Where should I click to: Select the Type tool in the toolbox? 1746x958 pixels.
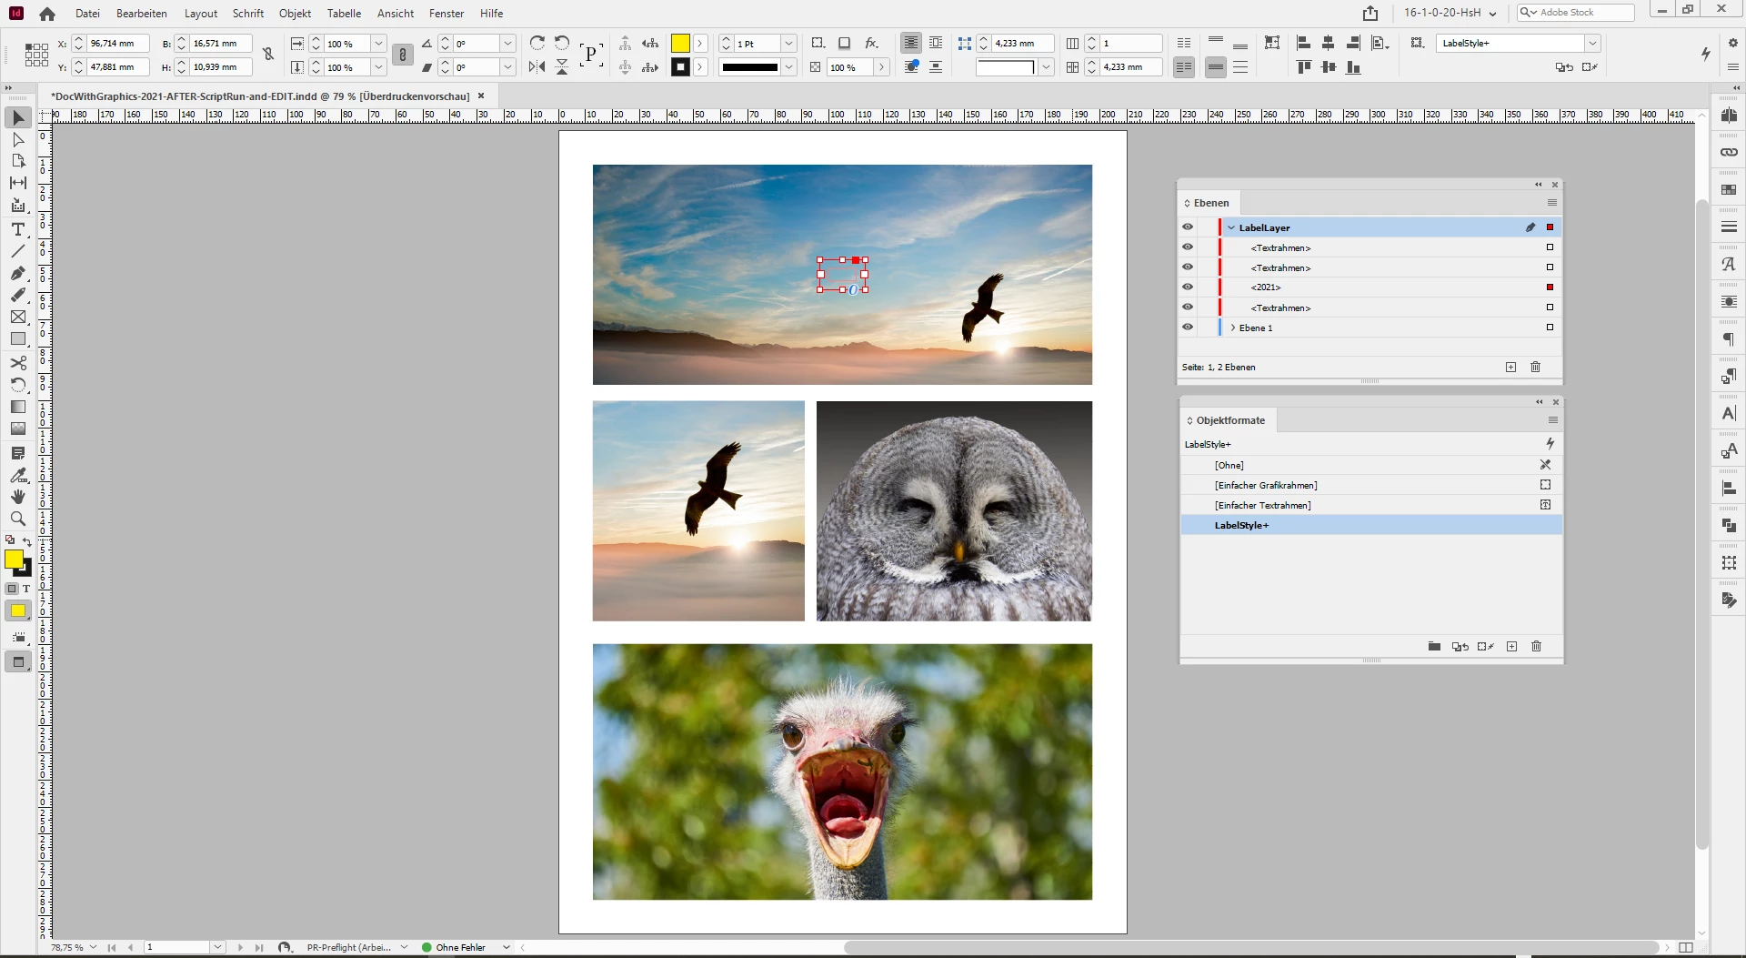18,229
